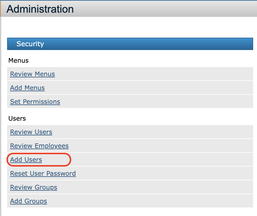This screenshot has width=257, height=216.
Task: Open Reset User Password link
Action: coord(43,173)
